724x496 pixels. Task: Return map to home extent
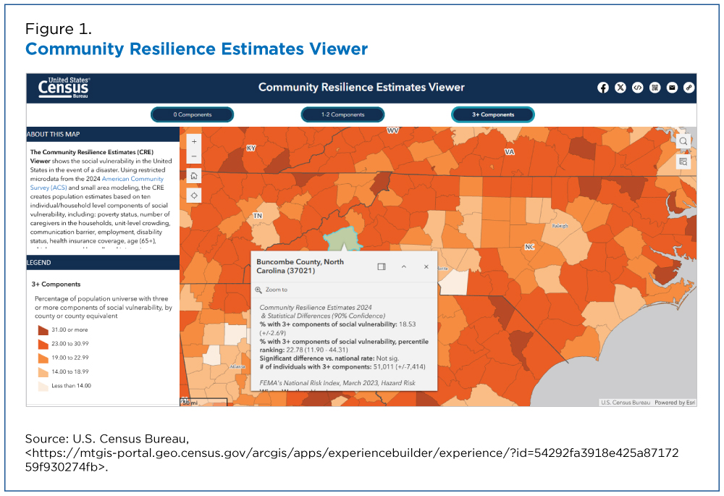coord(194,176)
